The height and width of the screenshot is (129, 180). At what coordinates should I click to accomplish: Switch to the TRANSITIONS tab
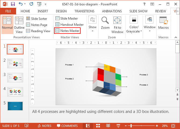[84, 11]
